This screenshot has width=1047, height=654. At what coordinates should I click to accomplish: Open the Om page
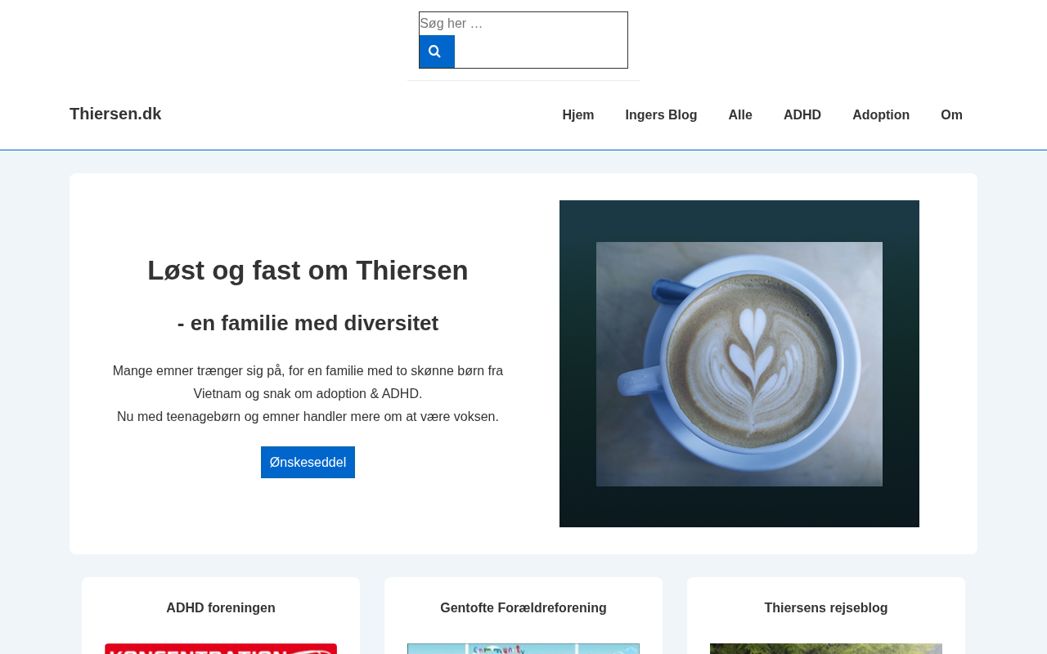point(951,115)
